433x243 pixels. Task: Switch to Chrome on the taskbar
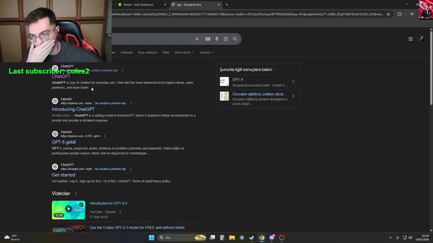262,238
